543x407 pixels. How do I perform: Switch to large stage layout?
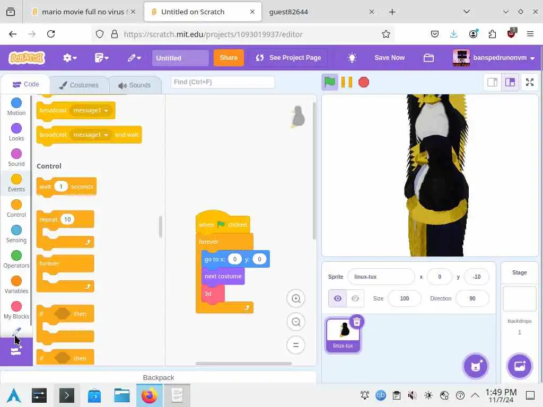tap(510, 82)
